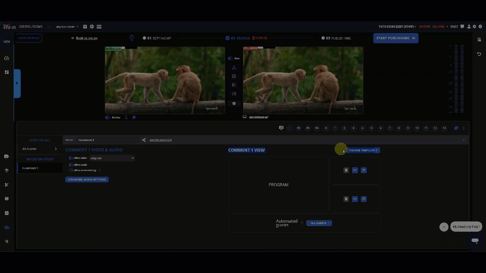
Task: Click the Advanced Audio Settings button
Action: [x=87, y=179]
